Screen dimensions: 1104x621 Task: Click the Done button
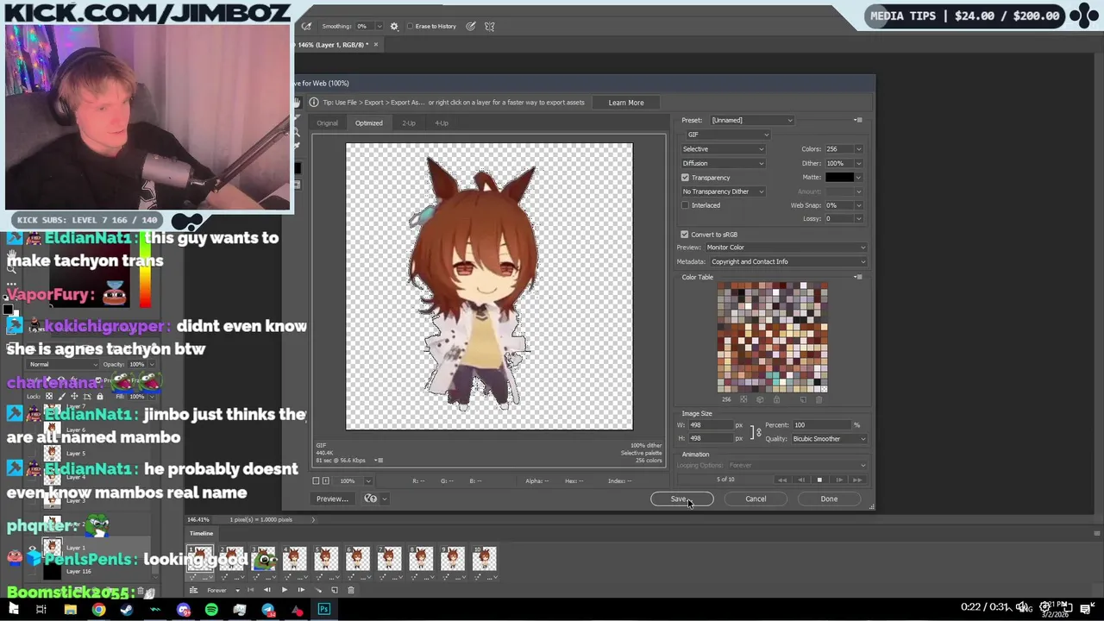point(829,499)
